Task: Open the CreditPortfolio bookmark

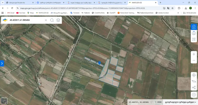Action: click(x=98, y=13)
